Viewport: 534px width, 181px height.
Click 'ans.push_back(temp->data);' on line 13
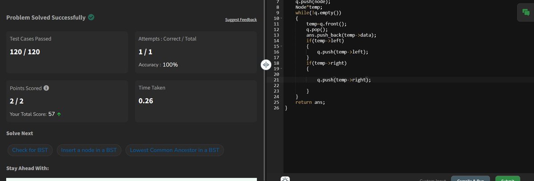coord(341,35)
